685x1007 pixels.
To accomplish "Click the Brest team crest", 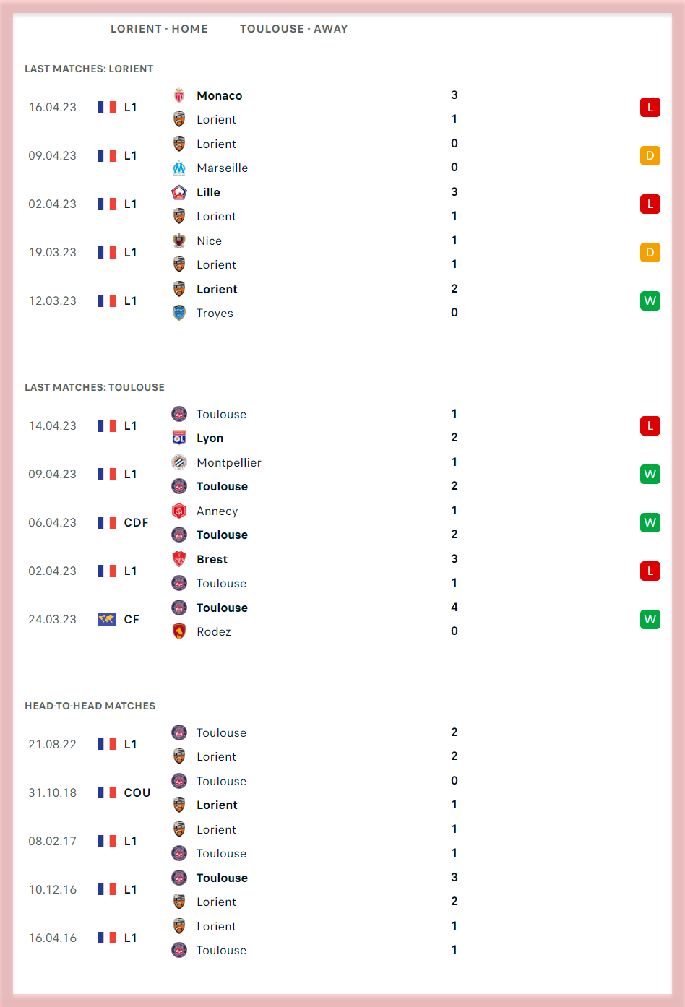I will click(179, 559).
